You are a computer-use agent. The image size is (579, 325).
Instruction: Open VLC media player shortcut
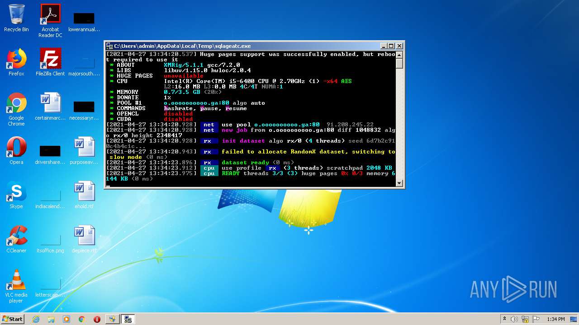tap(16, 286)
